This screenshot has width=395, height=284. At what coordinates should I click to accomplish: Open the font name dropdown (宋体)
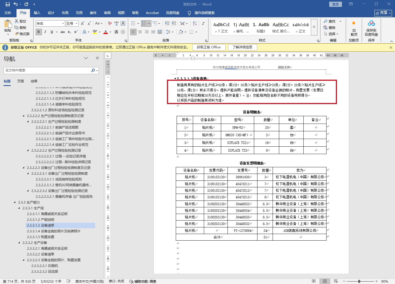click(63, 23)
